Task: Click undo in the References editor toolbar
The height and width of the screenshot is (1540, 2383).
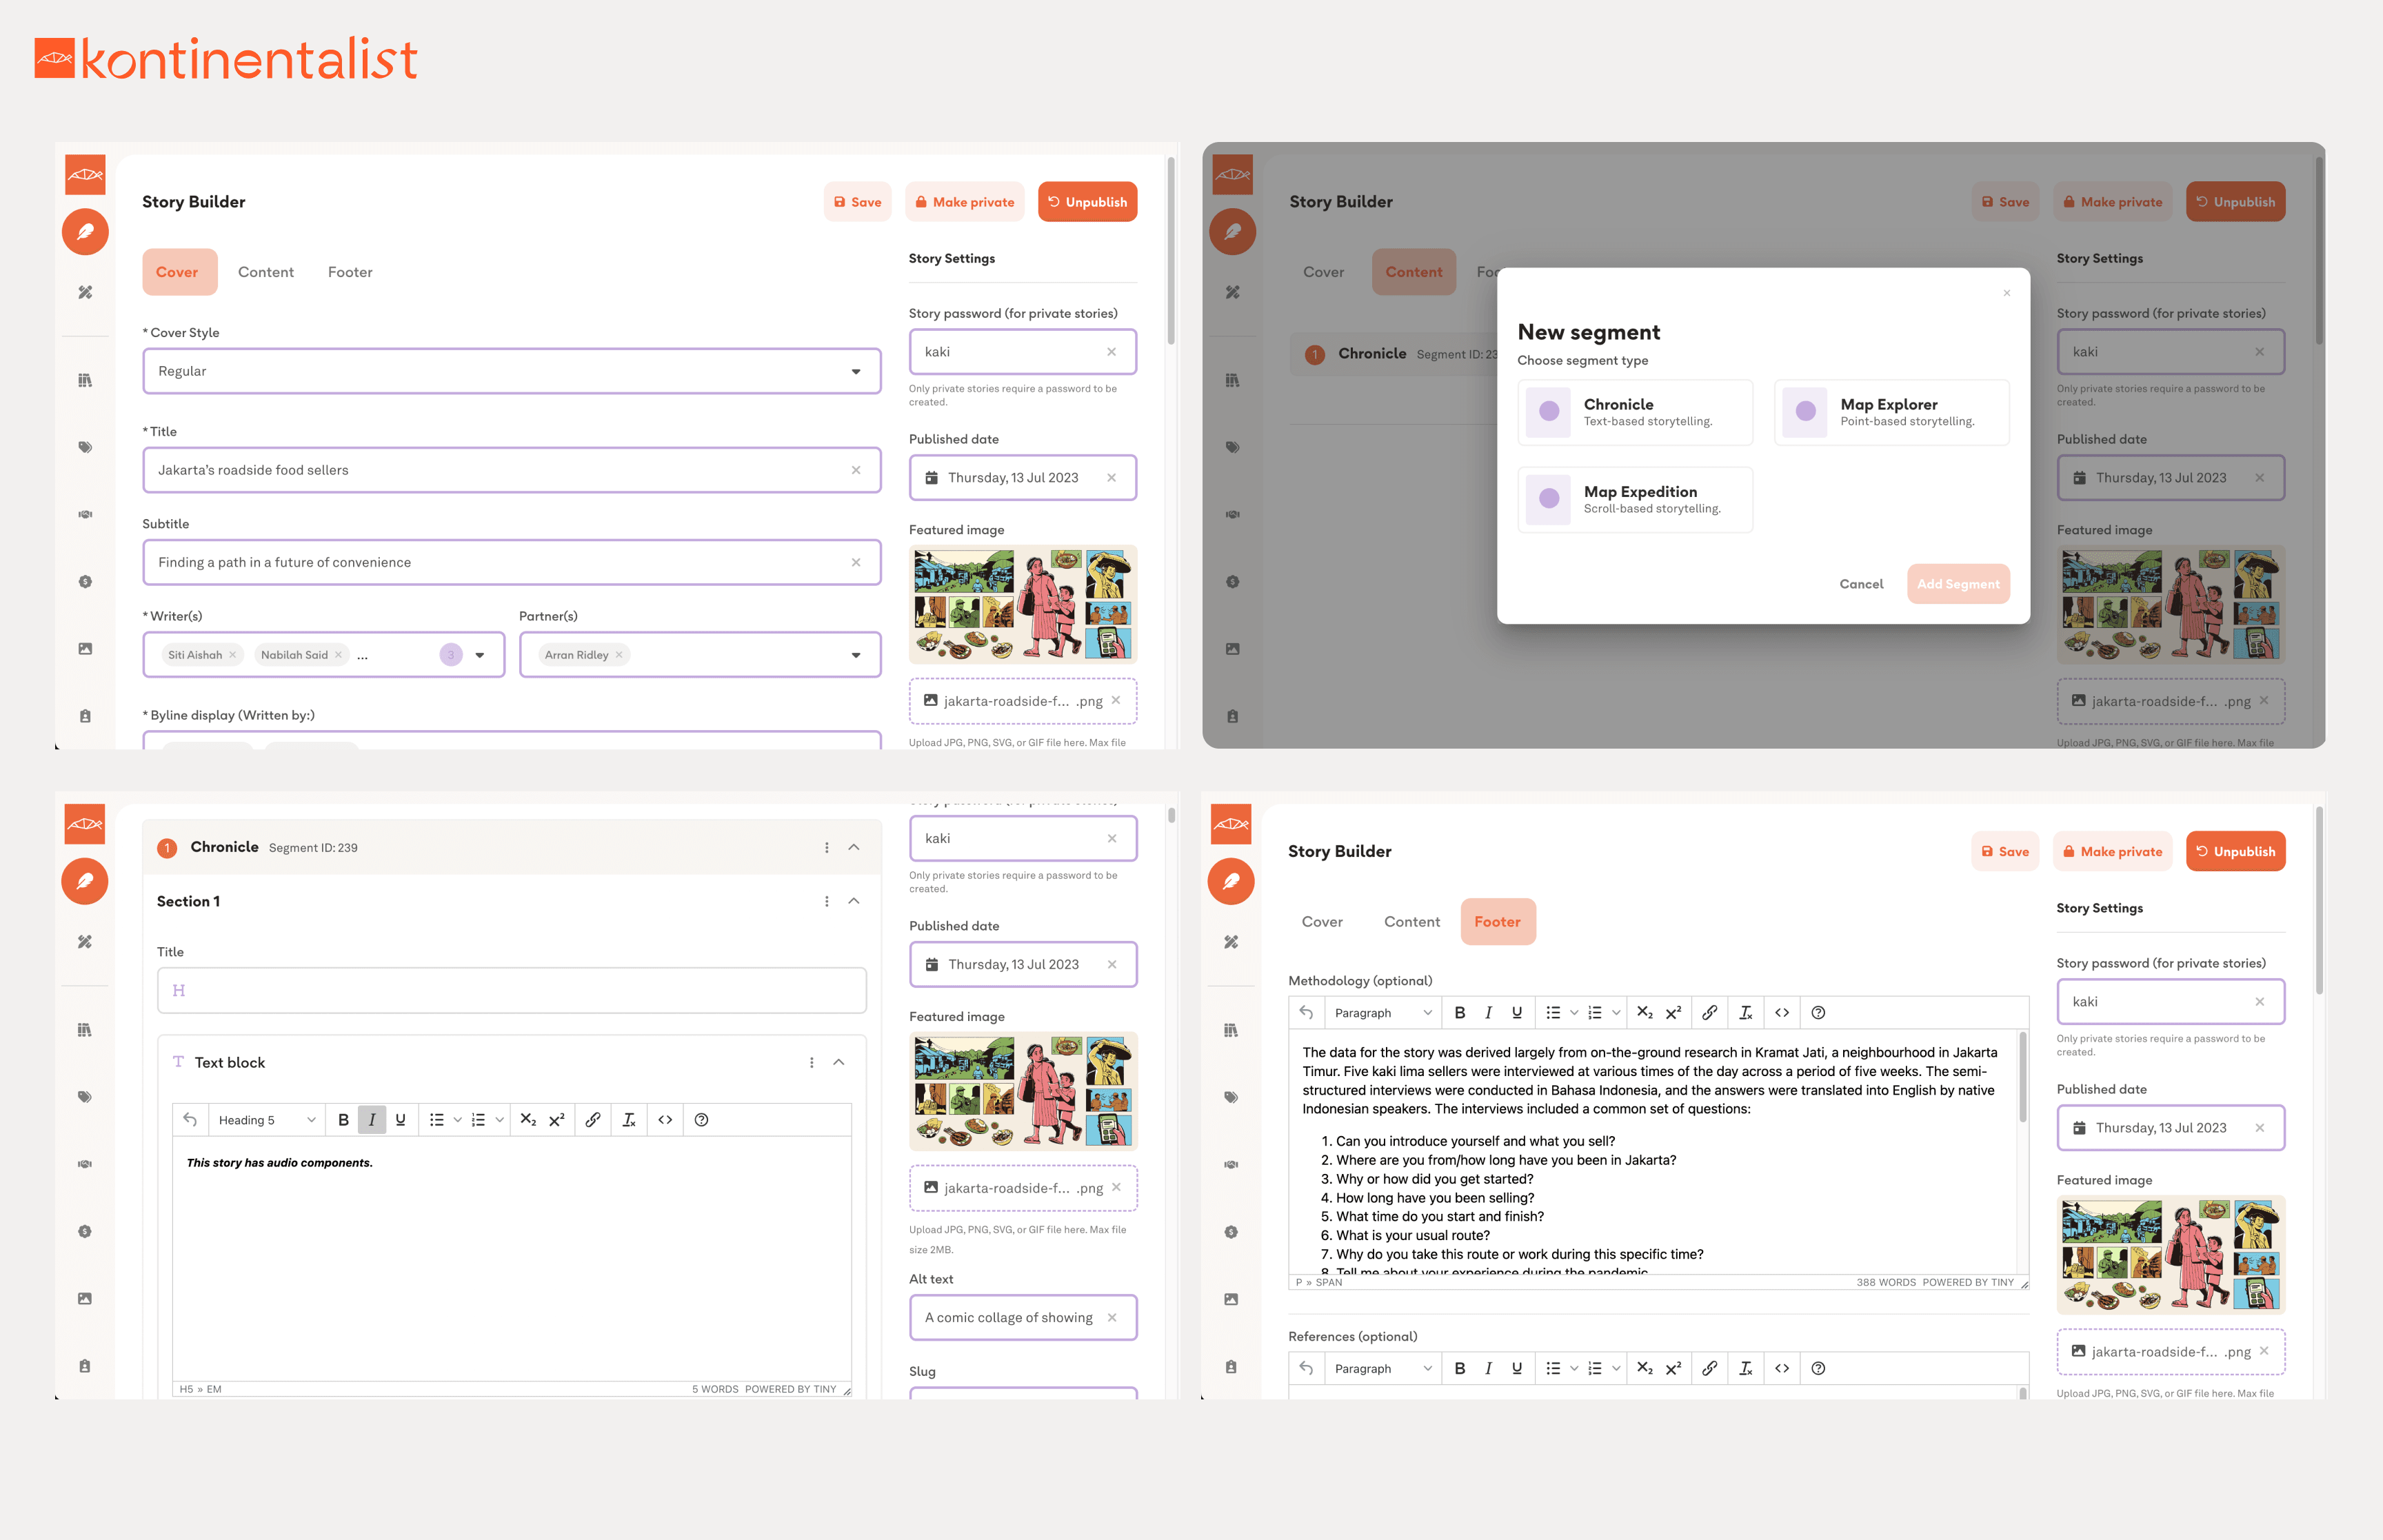Action: pos(1306,1369)
